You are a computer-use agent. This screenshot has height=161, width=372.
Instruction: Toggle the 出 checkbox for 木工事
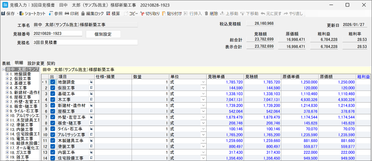pyautogui.click(x=53, y=99)
